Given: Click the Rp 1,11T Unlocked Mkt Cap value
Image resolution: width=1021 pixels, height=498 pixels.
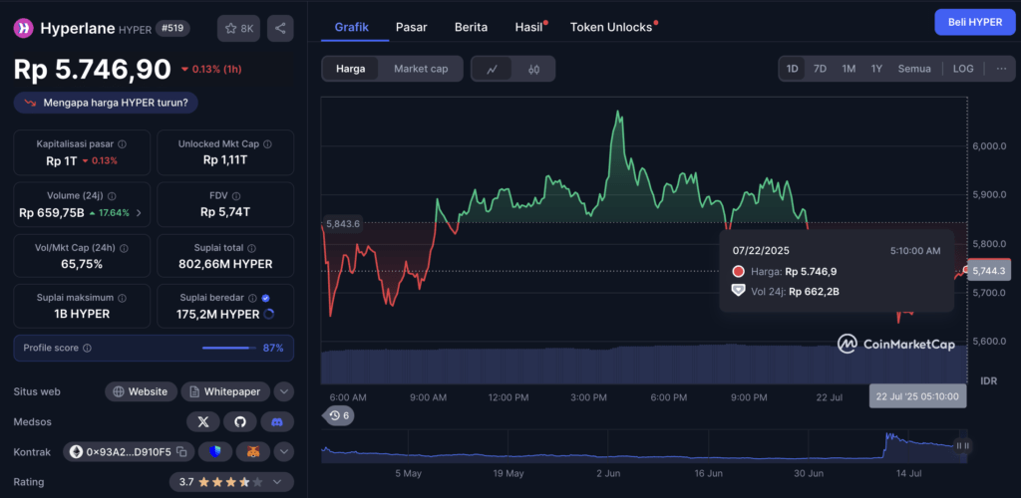Looking at the screenshot, I should coord(225,160).
